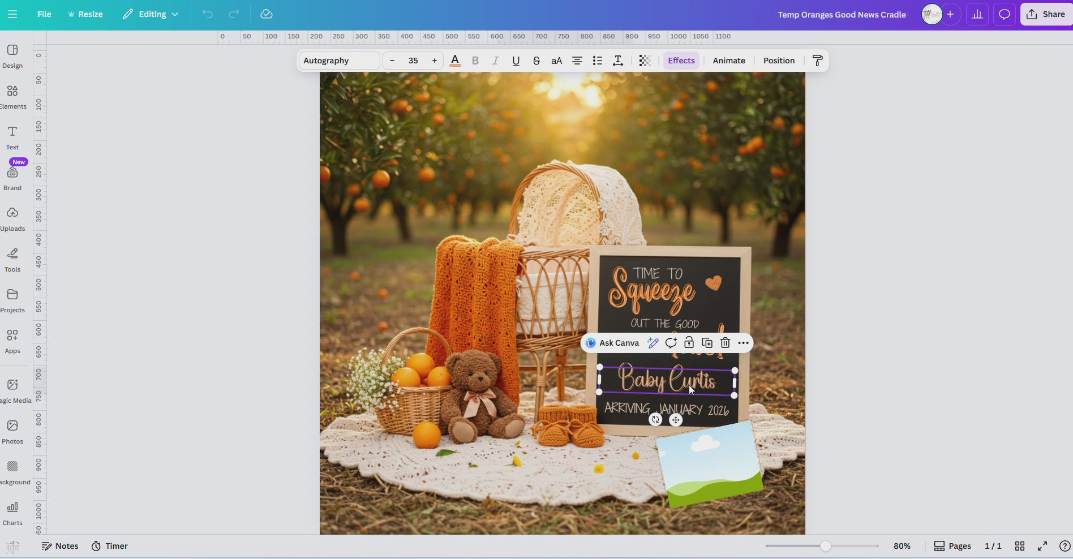Open the text color picker
Viewport: 1073px width, 559px height.
[454, 61]
